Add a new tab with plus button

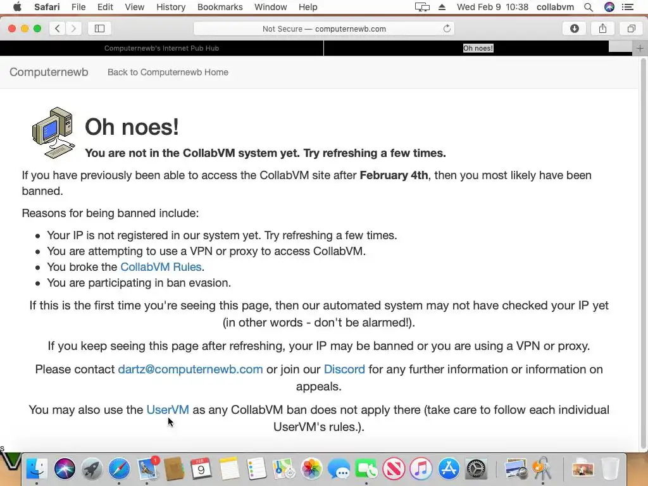640,48
